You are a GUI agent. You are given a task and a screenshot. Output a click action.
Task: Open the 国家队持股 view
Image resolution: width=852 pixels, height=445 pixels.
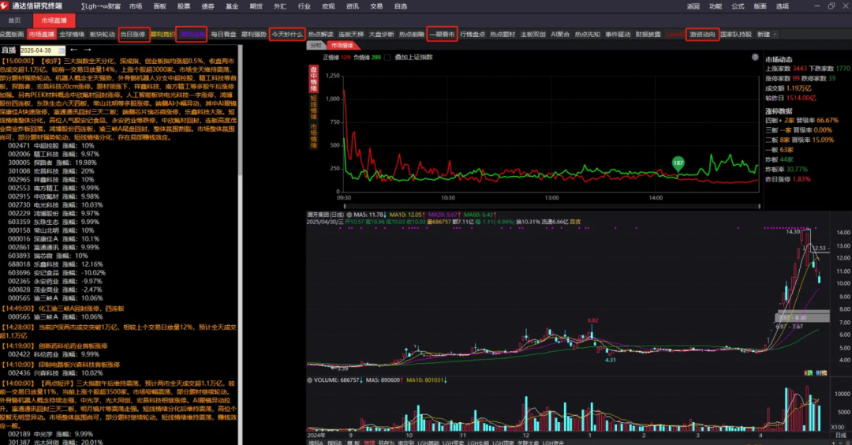(736, 34)
